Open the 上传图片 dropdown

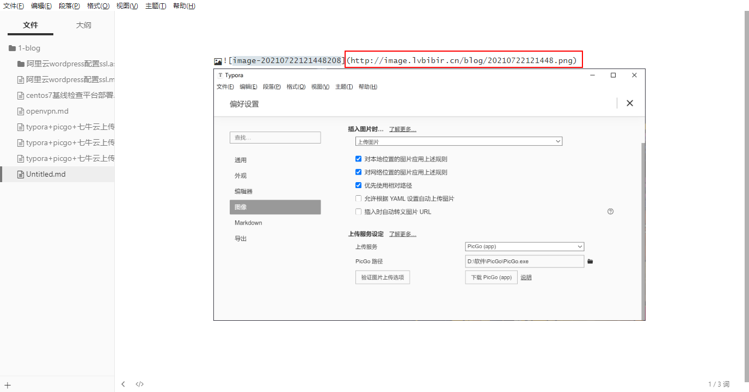[458, 141]
